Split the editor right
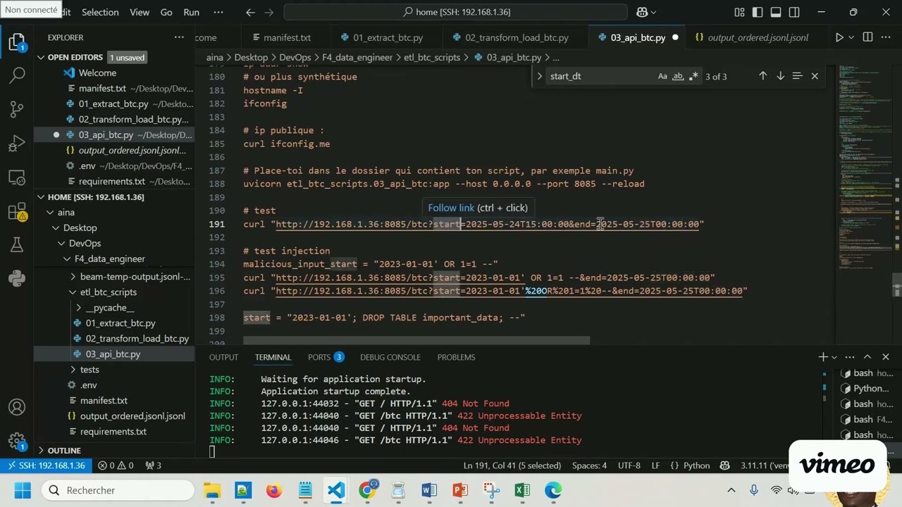902x507 pixels. click(867, 37)
